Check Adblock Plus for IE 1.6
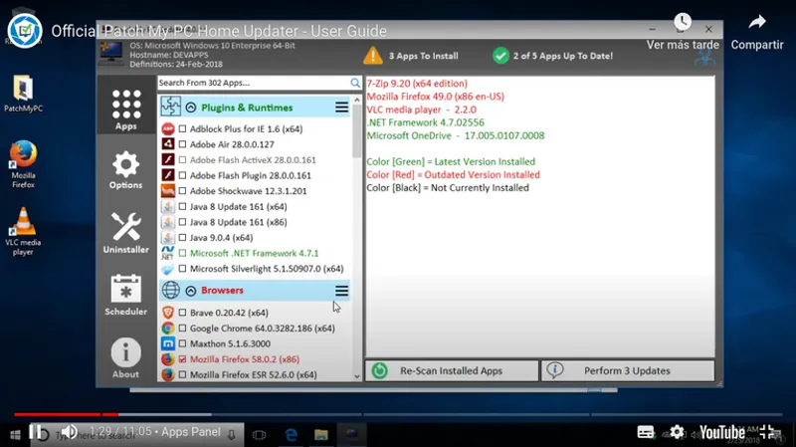796x447 pixels. click(x=182, y=129)
